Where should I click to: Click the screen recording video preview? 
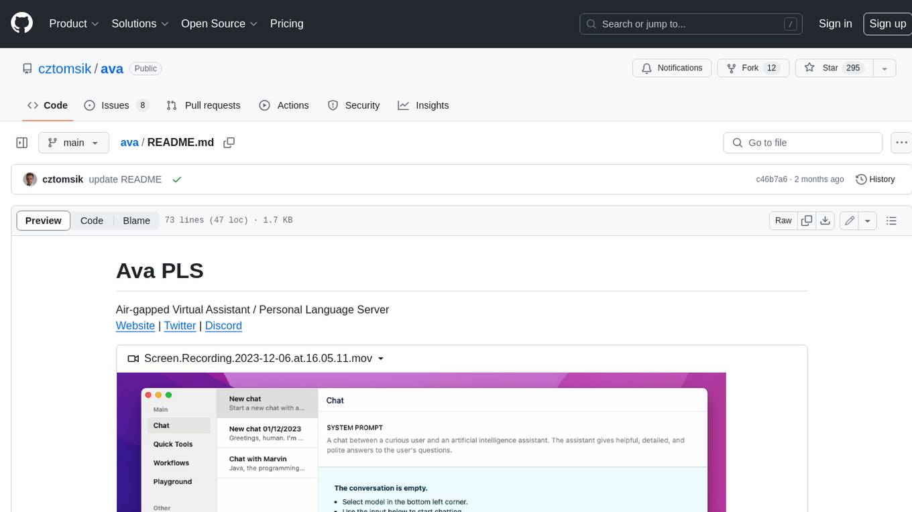pos(421,442)
